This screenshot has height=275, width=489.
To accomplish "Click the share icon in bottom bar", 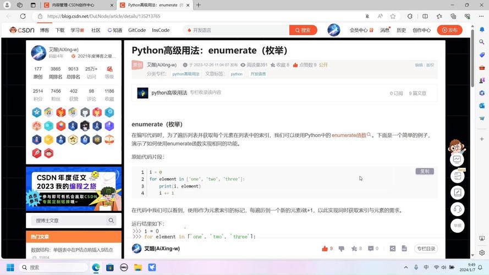I will click(393, 249).
